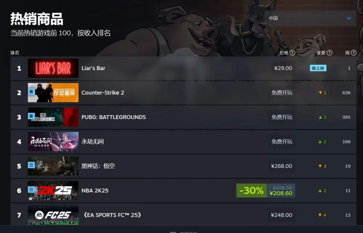Screen dimensions: 363x233
Task: Select the Counter-Strike 2 title link
Action: (x=103, y=93)
